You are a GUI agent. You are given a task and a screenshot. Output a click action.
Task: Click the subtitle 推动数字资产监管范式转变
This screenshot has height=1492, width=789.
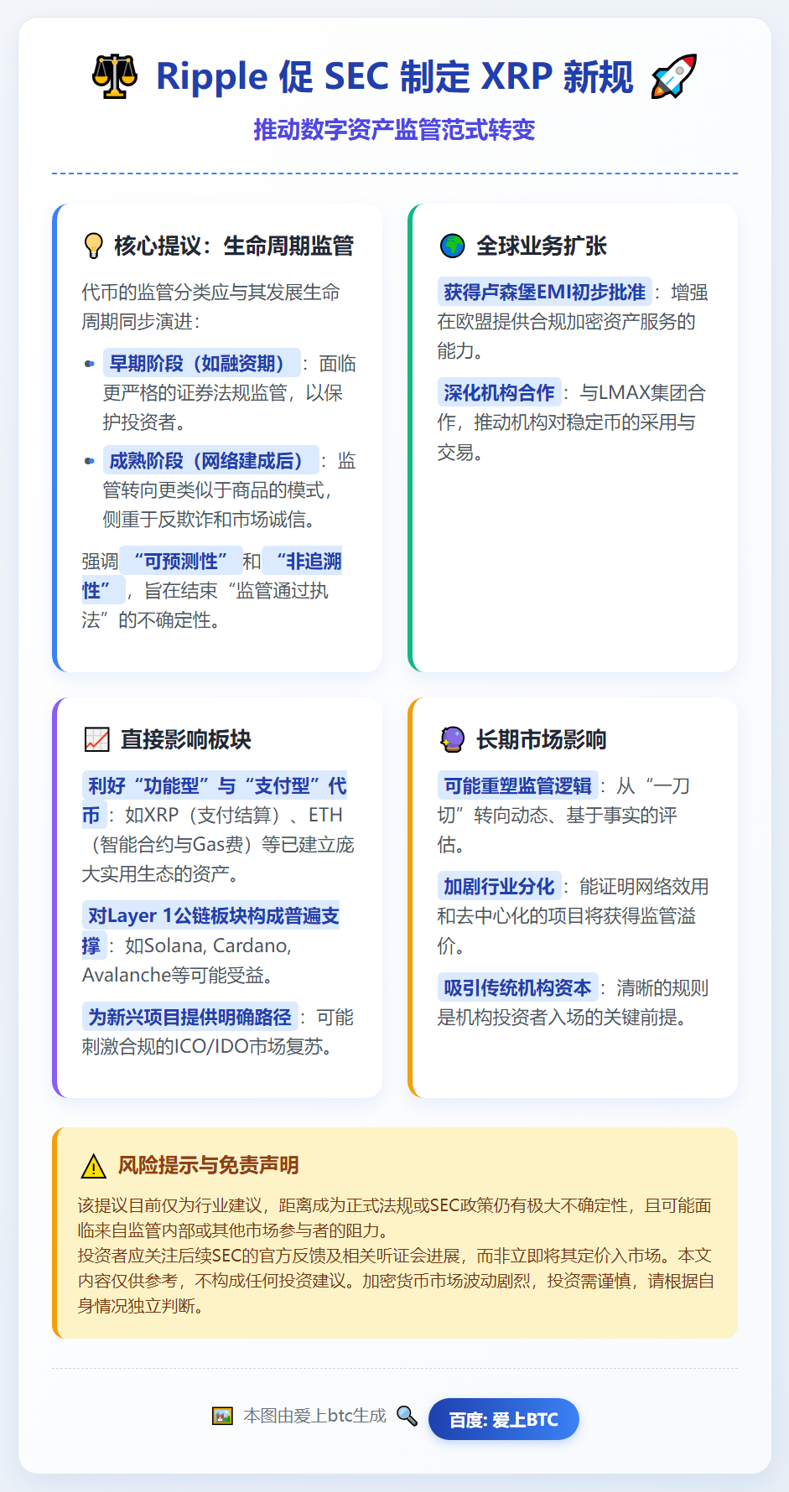(x=394, y=130)
